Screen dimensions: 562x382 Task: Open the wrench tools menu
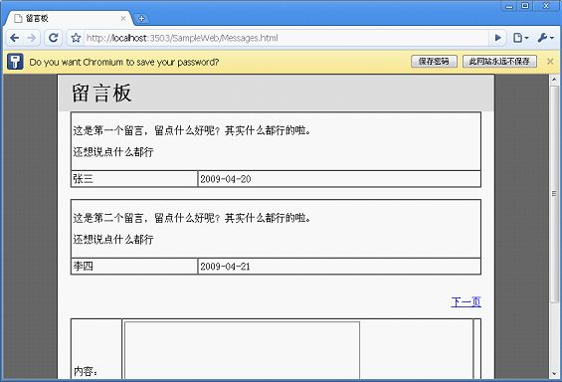[x=545, y=38]
